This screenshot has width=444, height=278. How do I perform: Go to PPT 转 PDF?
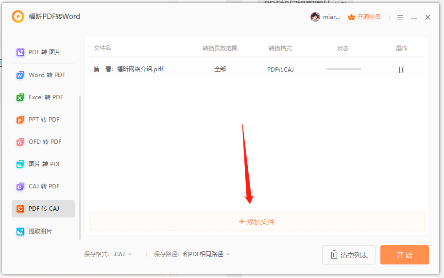tap(43, 120)
